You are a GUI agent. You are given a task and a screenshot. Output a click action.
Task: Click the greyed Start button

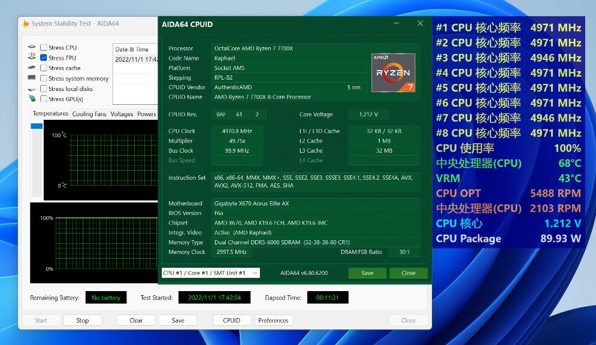41,320
